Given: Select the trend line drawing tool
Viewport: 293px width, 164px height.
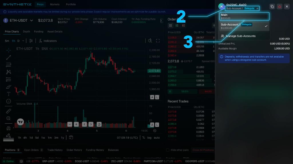Looking at the screenshot, I should (9, 58).
